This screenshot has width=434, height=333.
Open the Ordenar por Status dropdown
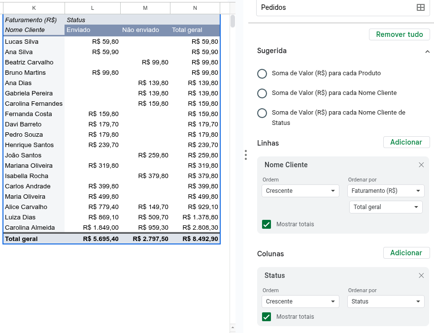click(x=386, y=302)
